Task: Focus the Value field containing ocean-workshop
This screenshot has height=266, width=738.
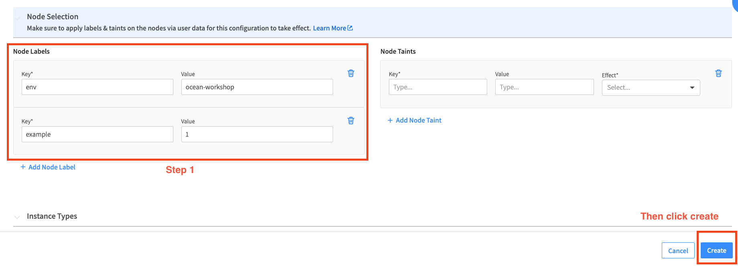Action: click(x=257, y=87)
